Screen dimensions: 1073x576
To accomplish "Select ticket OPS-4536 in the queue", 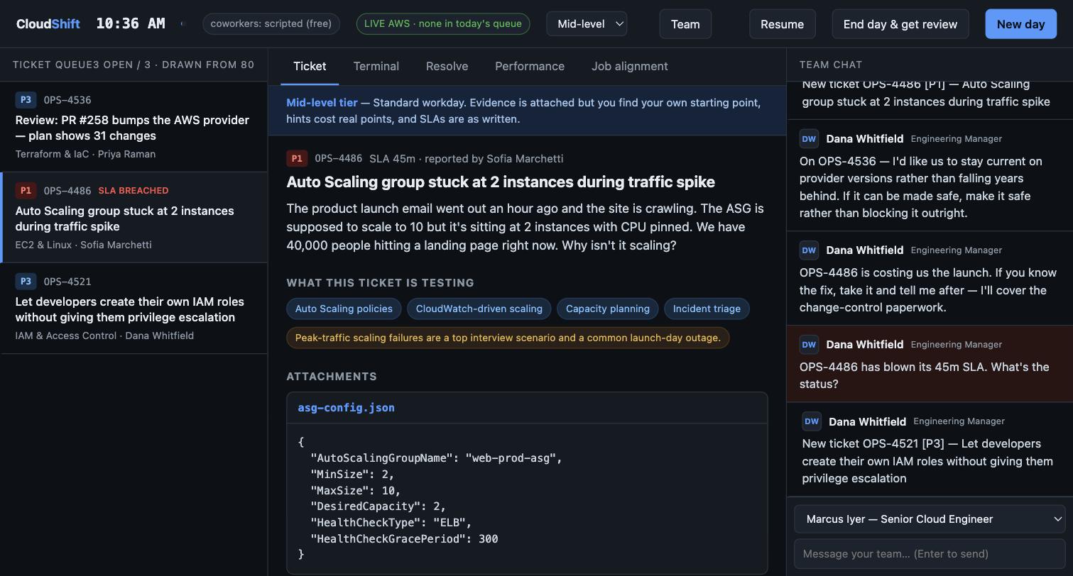I will [x=134, y=127].
